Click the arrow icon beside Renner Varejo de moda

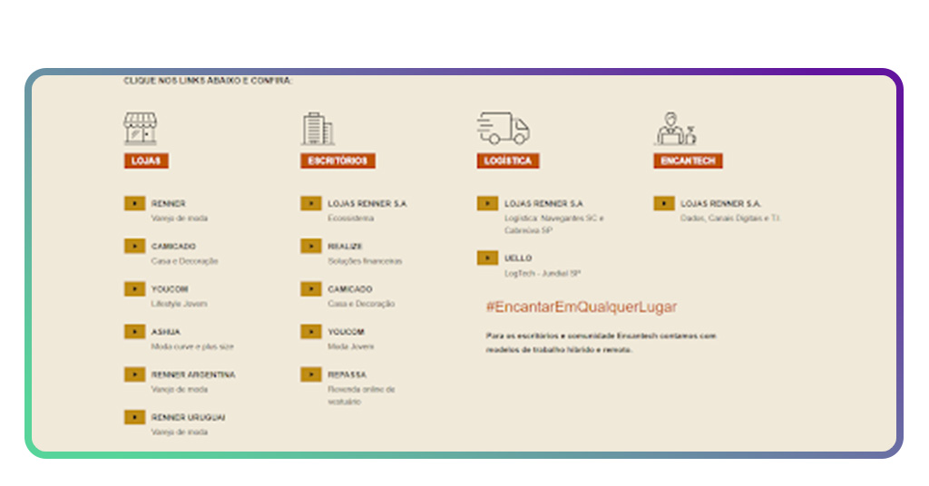135,203
